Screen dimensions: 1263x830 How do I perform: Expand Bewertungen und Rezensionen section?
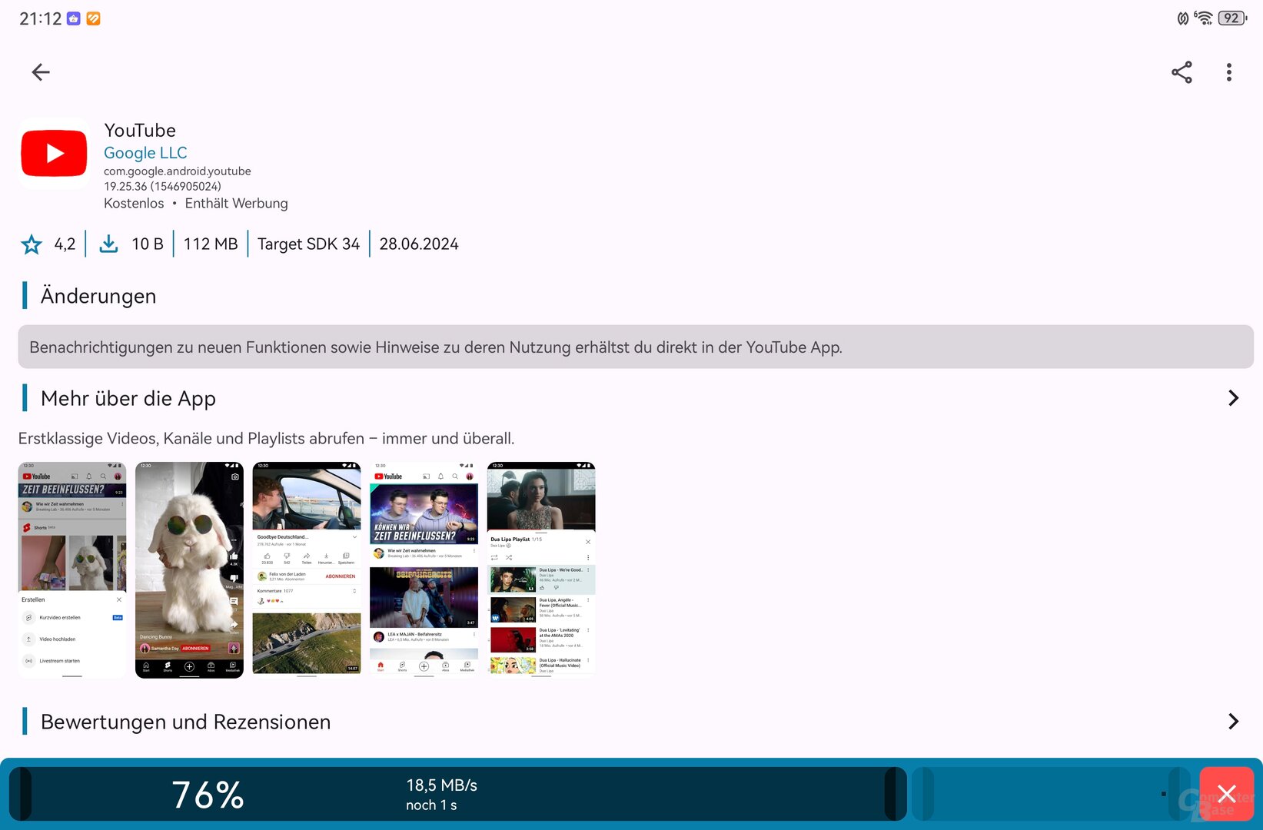(x=1233, y=722)
